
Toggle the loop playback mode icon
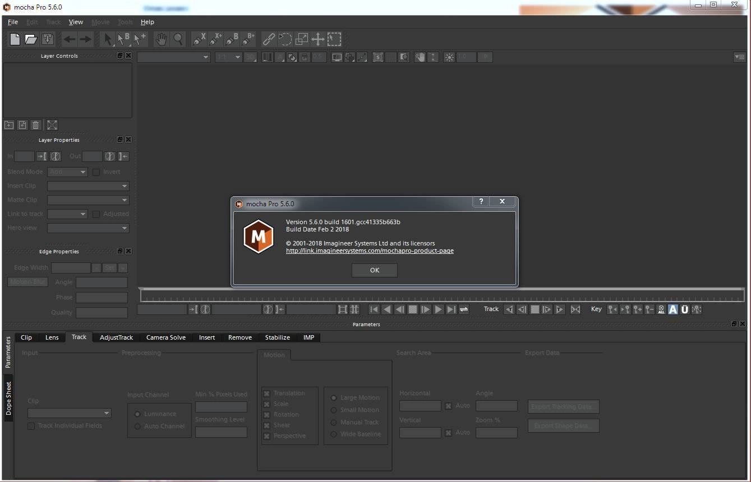[464, 309]
